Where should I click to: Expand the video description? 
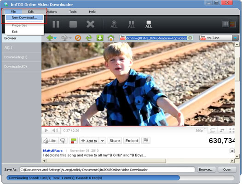tap(232, 151)
